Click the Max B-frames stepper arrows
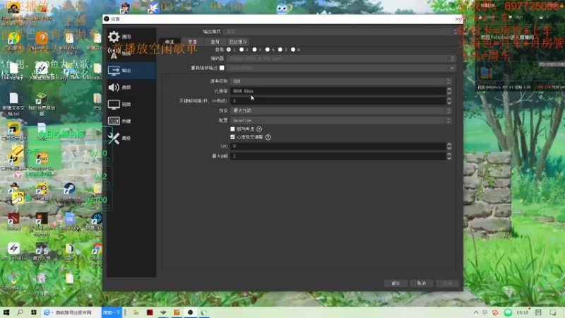 point(449,155)
